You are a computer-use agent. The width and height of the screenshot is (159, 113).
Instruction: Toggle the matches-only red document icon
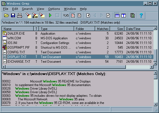73,15
